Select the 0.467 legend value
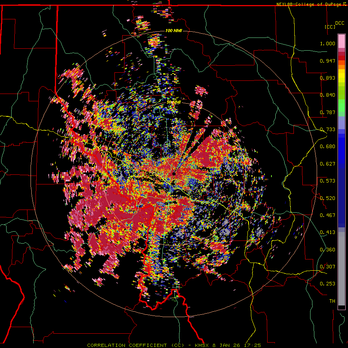Viewport: 348px width, 348px height. click(x=328, y=215)
